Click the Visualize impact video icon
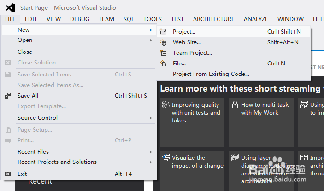Image resolution: width=324 pixels, height=191 pixels. [x=166, y=157]
